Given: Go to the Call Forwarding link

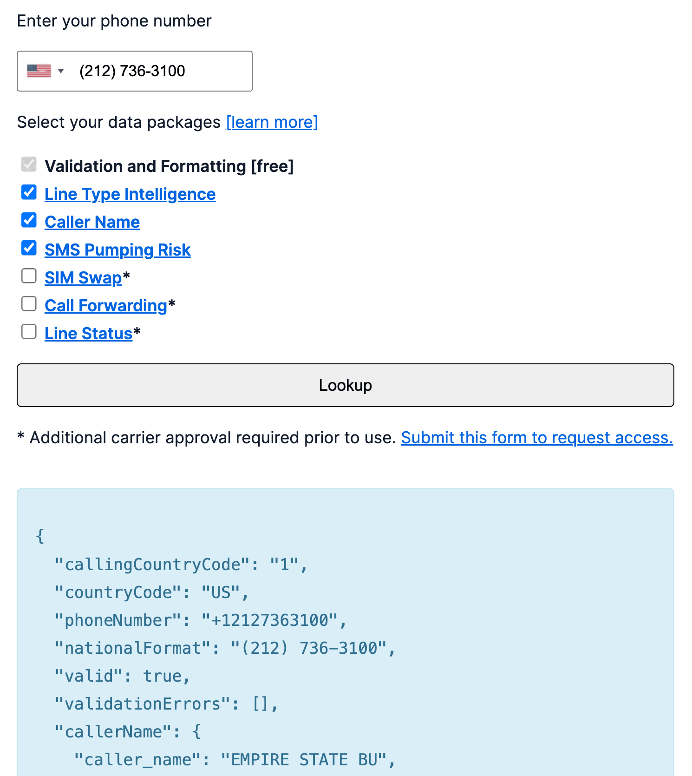Looking at the screenshot, I should [x=106, y=306].
